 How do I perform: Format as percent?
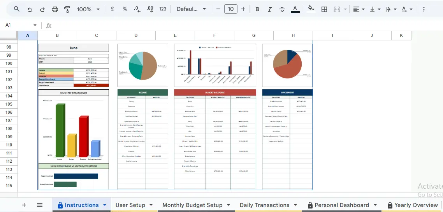[x=125, y=9]
